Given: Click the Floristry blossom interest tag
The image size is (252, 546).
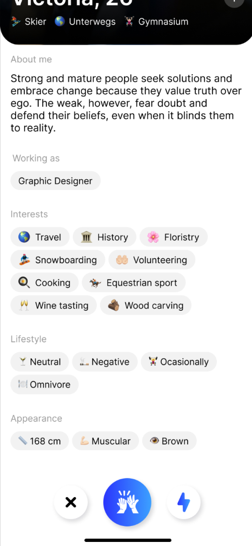Looking at the screenshot, I should (174, 237).
